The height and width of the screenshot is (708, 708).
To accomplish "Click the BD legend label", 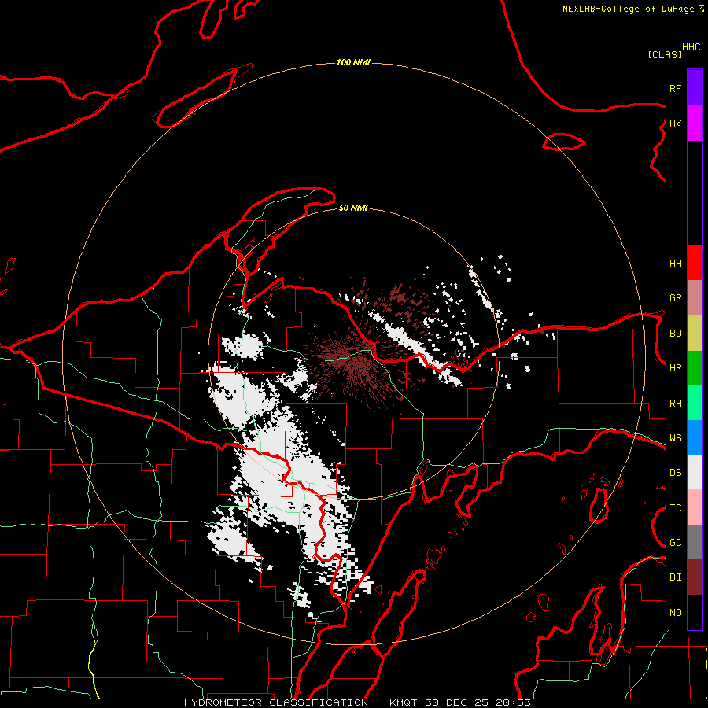I will [x=675, y=334].
